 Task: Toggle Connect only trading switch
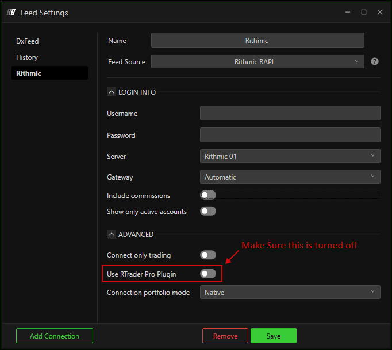point(207,255)
